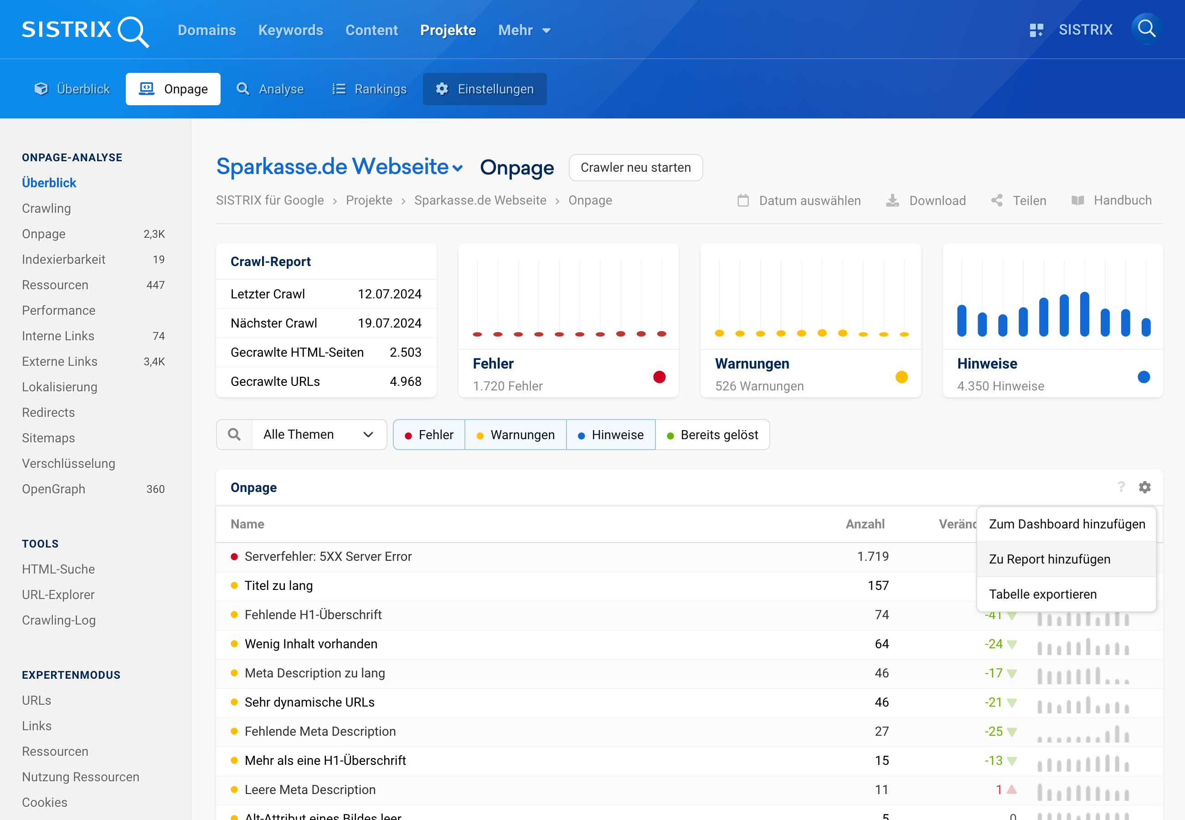Click the calendar icon for Datum auswählen
The width and height of the screenshot is (1185, 820).
[743, 200]
